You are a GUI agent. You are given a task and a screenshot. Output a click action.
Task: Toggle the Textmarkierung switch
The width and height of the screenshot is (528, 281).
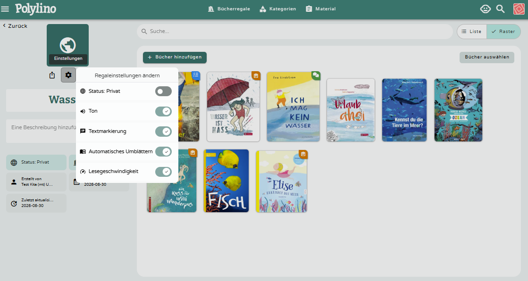[163, 132]
